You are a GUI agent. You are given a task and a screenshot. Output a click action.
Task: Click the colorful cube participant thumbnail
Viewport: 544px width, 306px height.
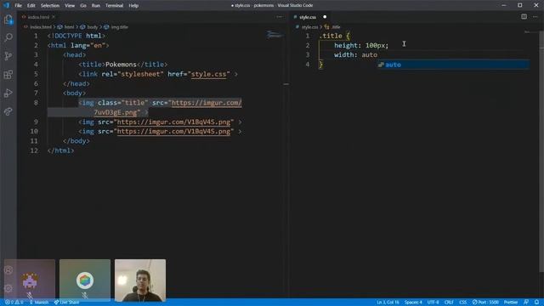pos(85,280)
